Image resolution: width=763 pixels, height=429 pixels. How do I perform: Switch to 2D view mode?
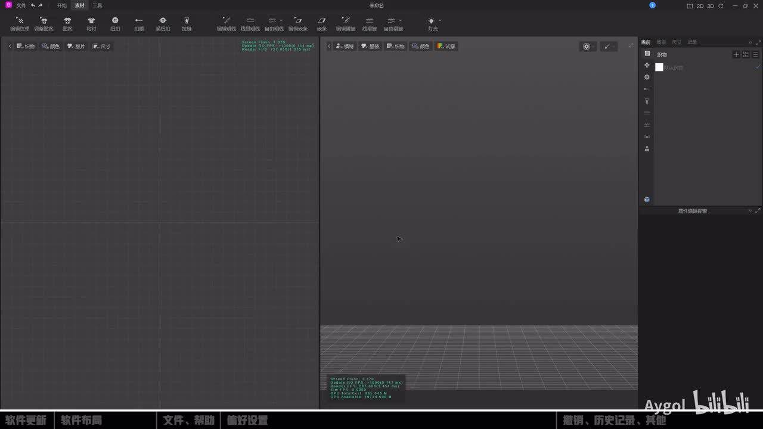700,6
